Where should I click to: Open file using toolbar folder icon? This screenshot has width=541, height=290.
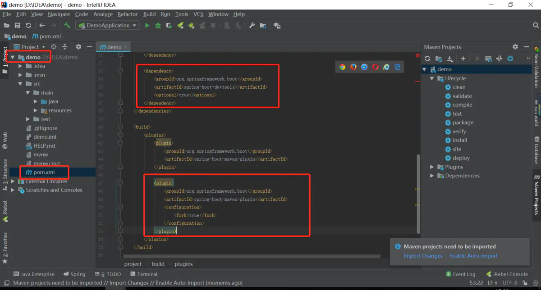[x=6, y=26]
